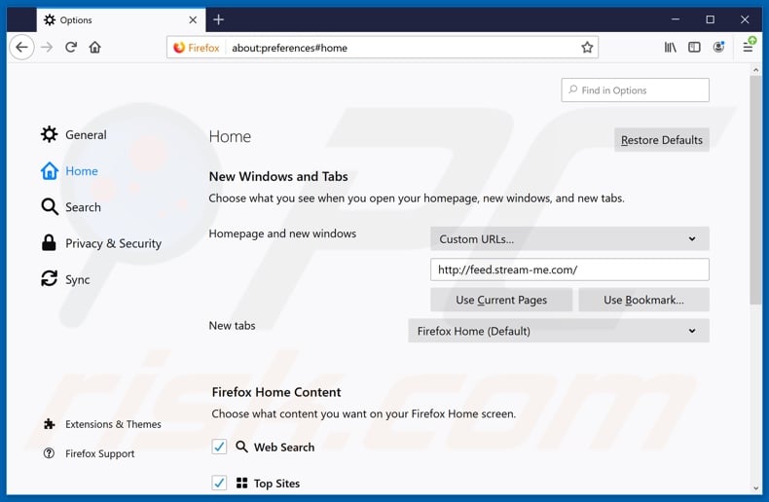Maximize the Firefox window
The image size is (769, 502).
tap(710, 19)
